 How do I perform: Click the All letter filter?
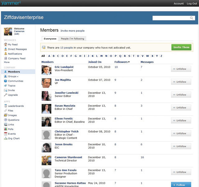[43, 56]
